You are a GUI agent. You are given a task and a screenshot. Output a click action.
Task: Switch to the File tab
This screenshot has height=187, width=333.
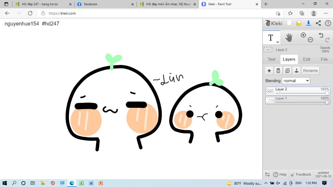click(324, 59)
